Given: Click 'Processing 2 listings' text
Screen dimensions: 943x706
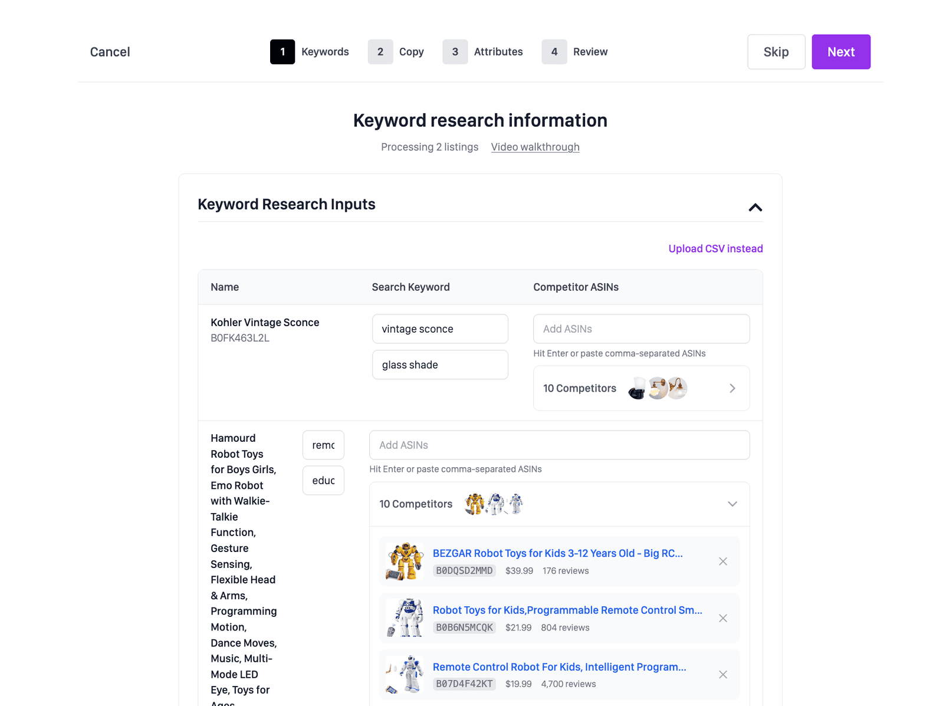Looking at the screenshot, I should (x=429, y=147).
